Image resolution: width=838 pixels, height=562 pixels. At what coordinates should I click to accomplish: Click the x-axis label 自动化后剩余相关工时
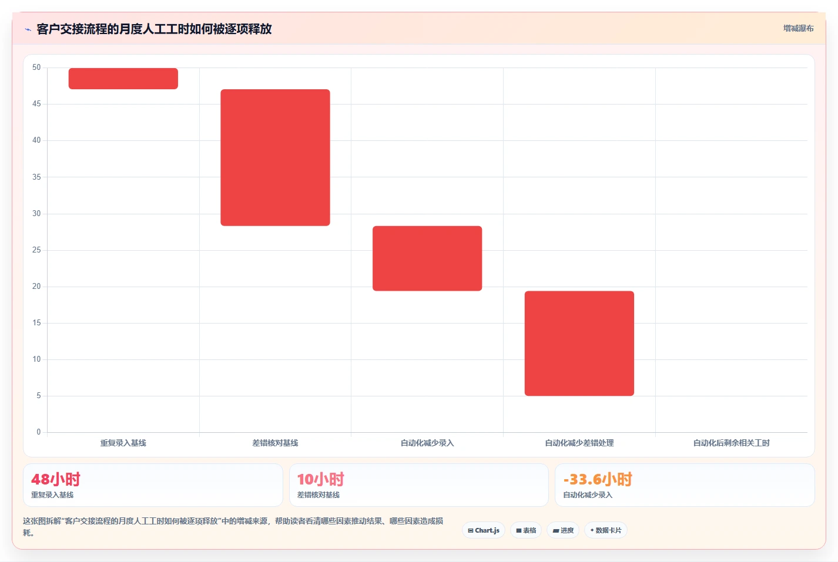click(731, 443)
